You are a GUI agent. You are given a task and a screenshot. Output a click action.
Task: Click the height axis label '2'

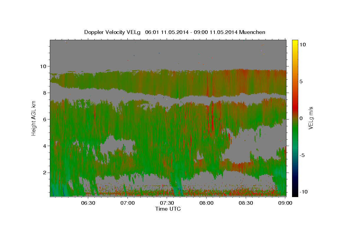(45, 172)
